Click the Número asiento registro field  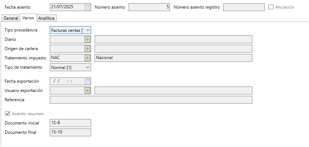tap(243, 7)
